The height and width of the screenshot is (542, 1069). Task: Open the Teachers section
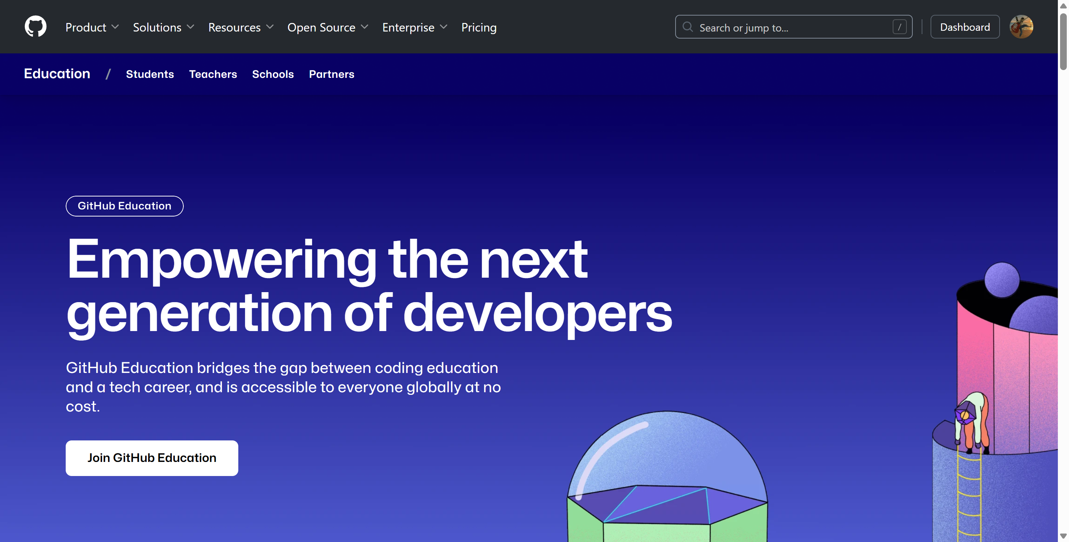click(213, 74)
